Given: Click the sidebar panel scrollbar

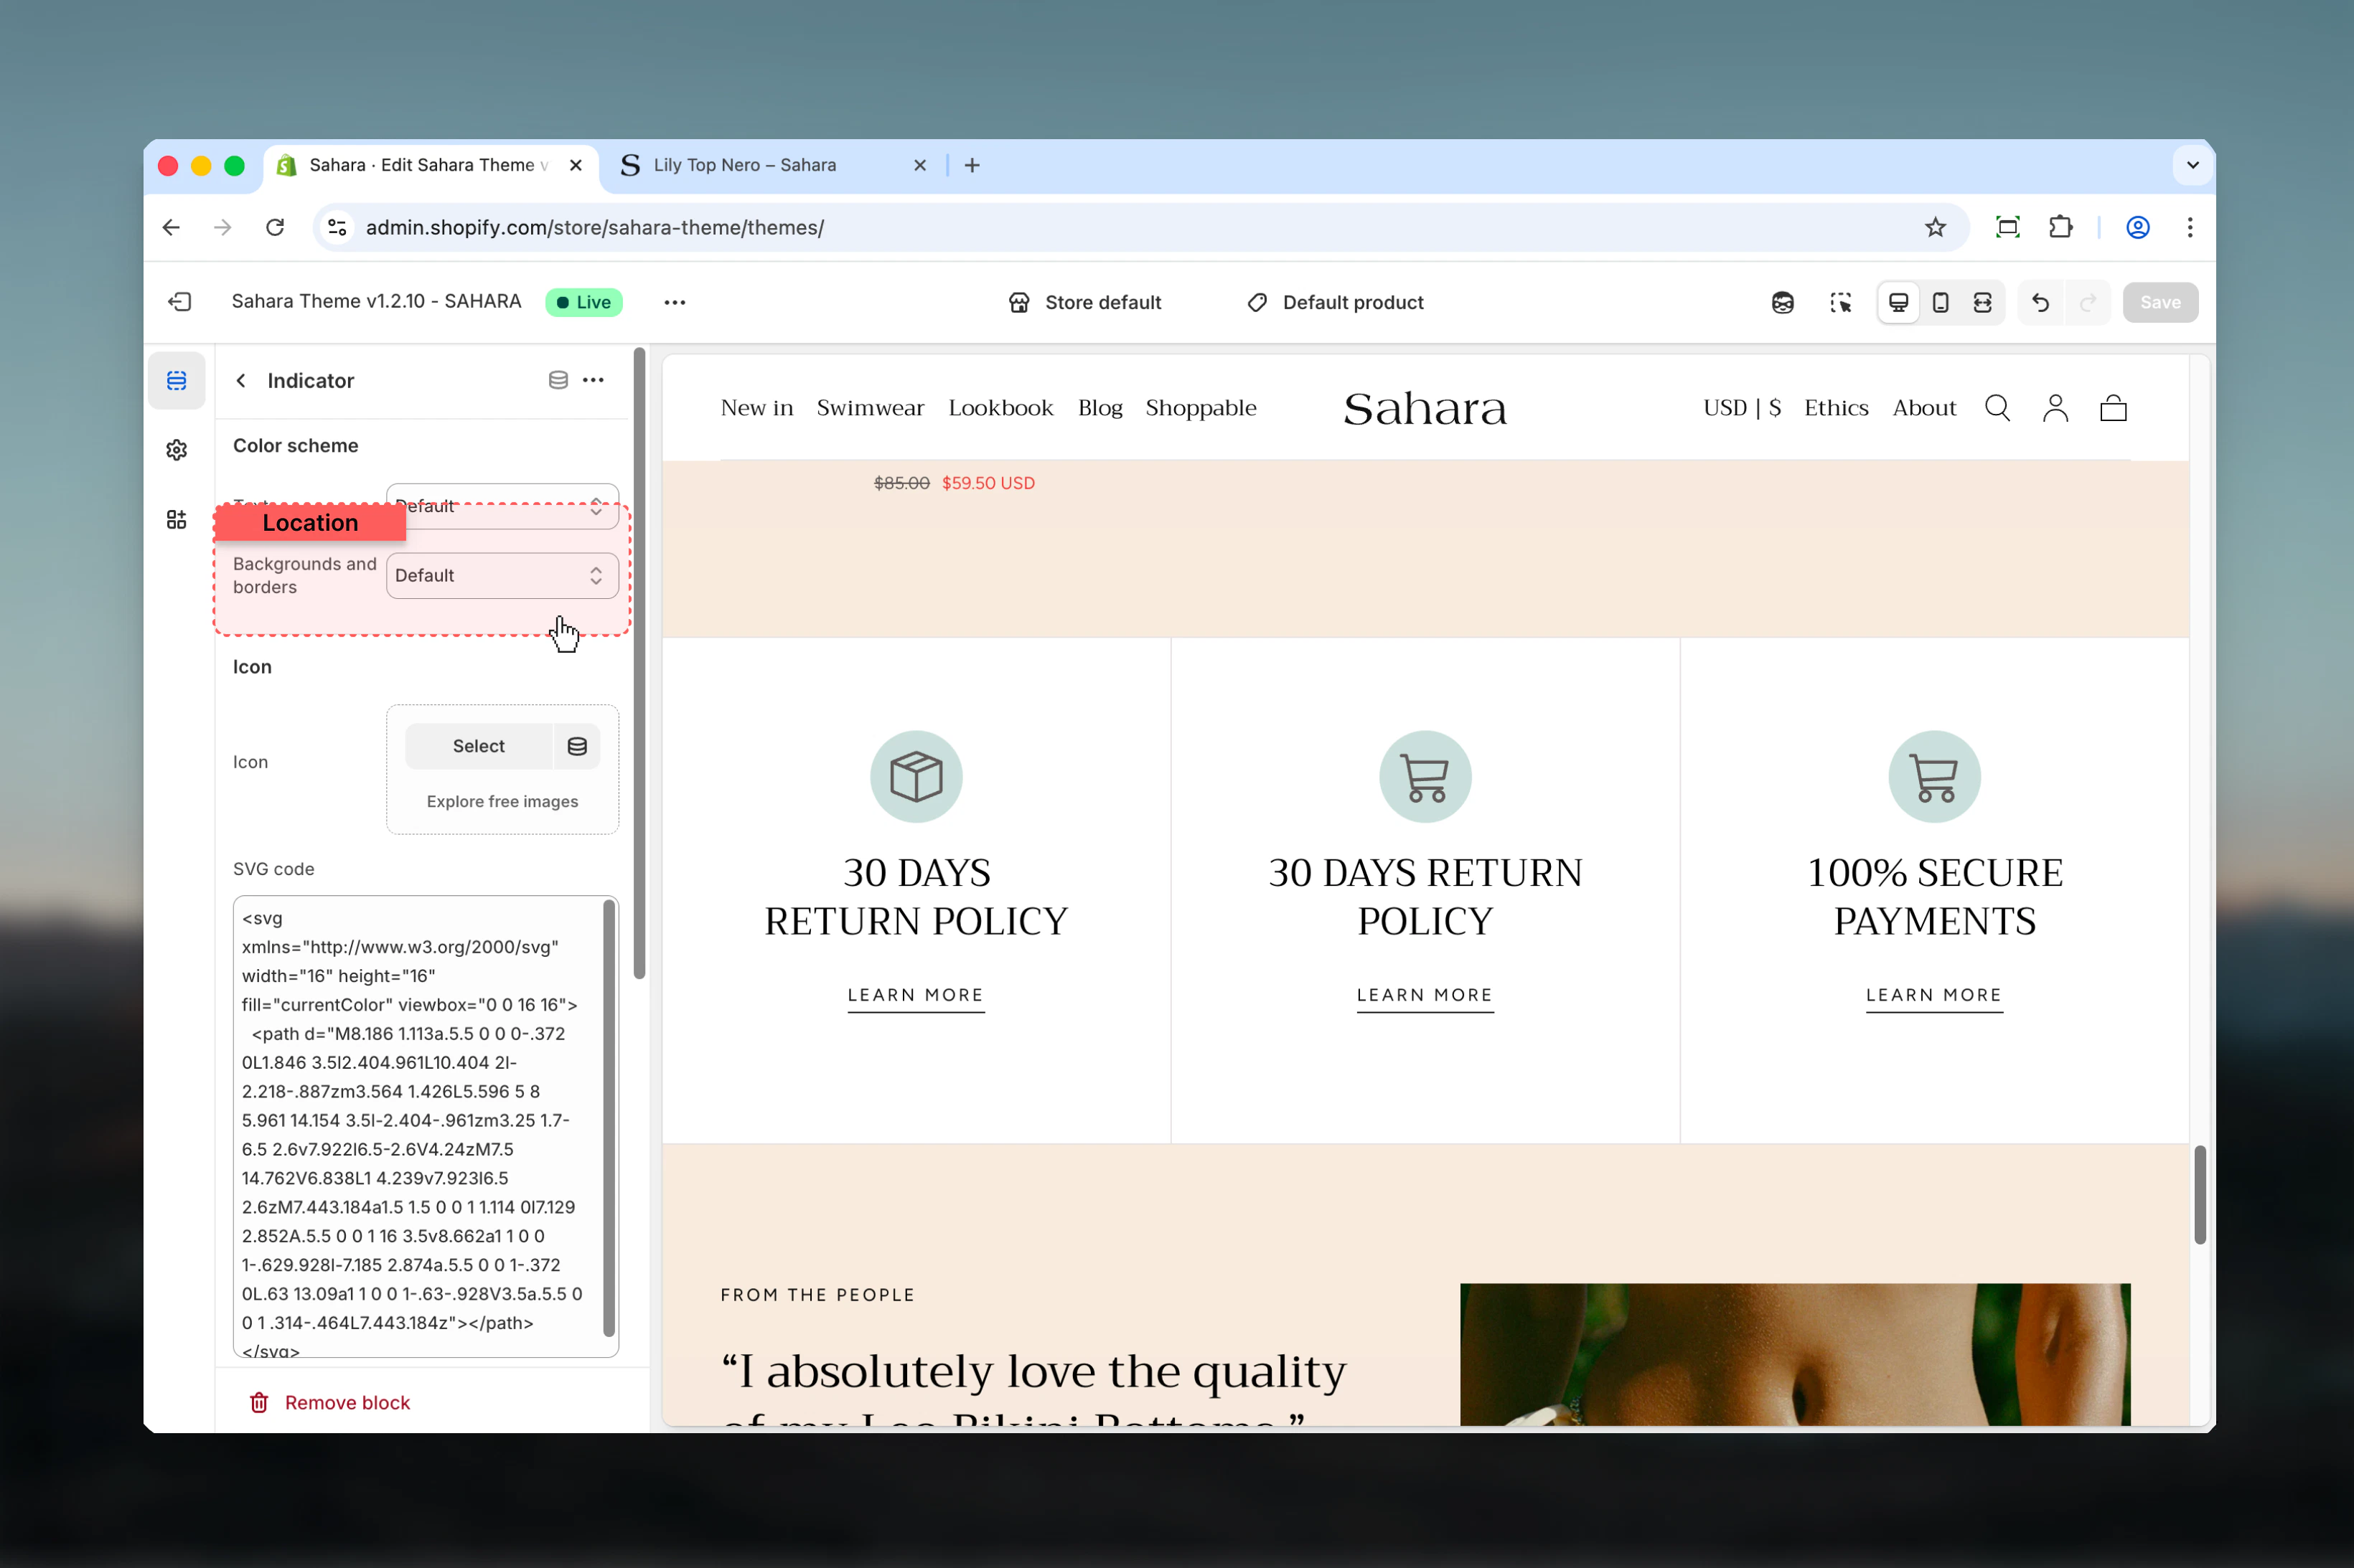Looking at the screenshot, I should point(639,663).
